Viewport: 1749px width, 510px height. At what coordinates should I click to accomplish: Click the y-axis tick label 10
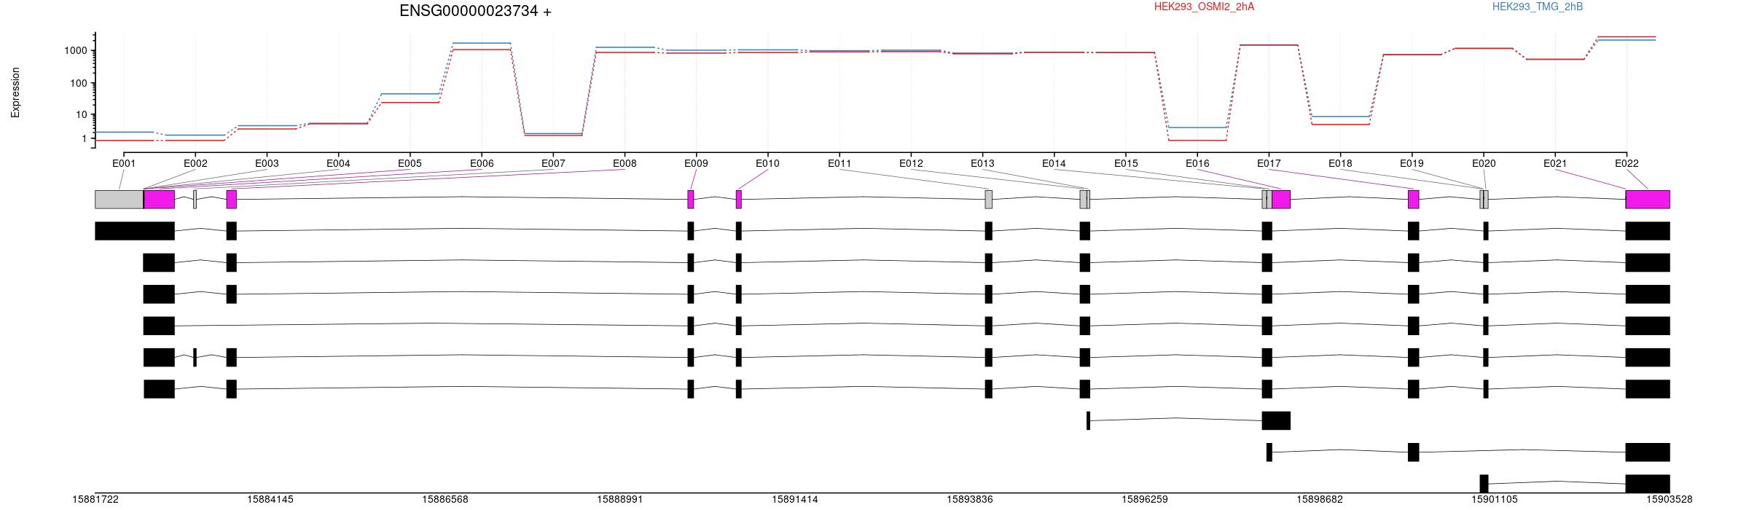click(82, 114)
